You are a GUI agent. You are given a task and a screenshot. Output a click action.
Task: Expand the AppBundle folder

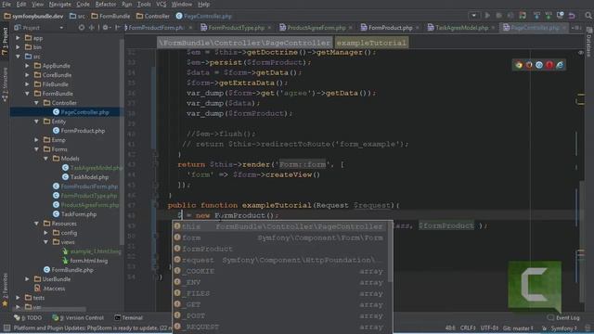(x=27, y=66)
